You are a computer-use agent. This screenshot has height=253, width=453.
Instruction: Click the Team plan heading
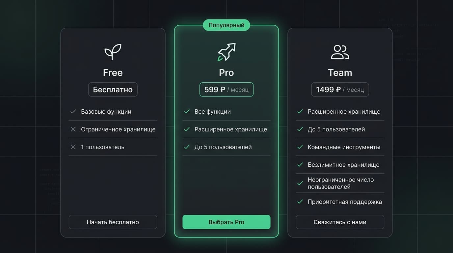[340, 72]
